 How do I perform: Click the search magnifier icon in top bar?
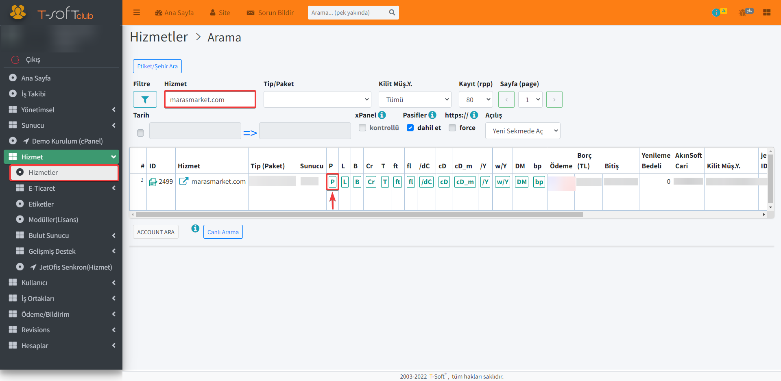[392, 13]
